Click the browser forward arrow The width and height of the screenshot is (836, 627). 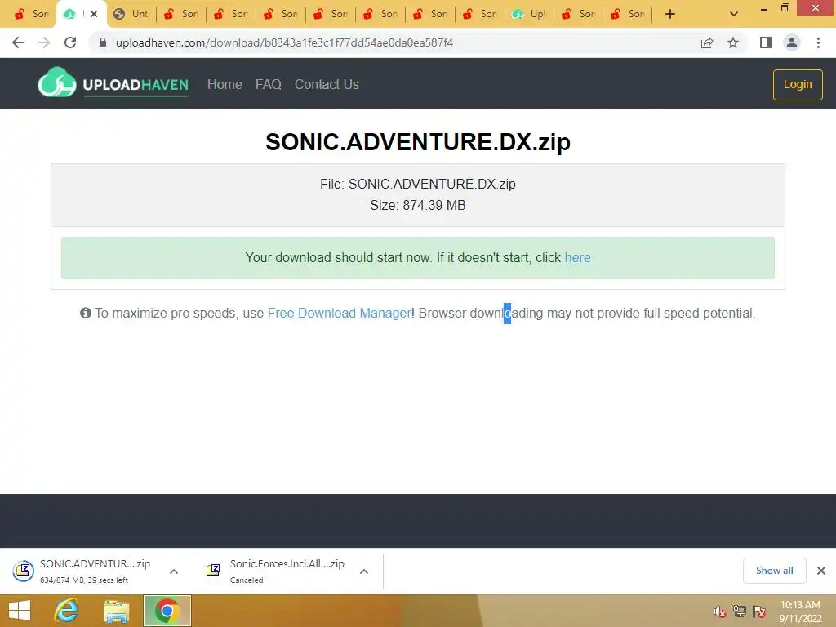[44, 42]
